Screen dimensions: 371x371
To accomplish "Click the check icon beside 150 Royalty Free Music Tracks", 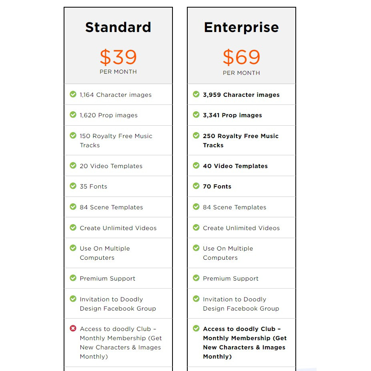I will (x=73, y=136).
